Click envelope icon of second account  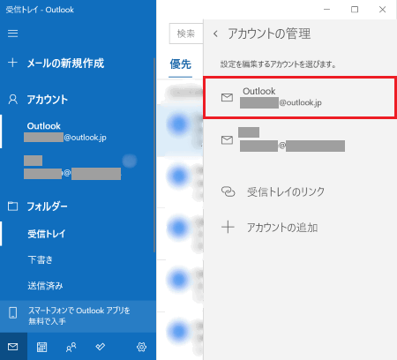227,139
